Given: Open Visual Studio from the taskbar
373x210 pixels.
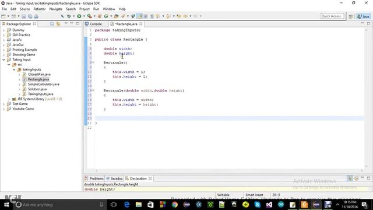Looking at the screenshot, I should (x=269, y=205).
